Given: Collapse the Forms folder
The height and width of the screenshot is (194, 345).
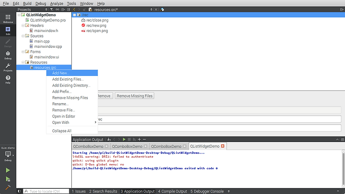Looking at the screenshot, I should (23, 52).
